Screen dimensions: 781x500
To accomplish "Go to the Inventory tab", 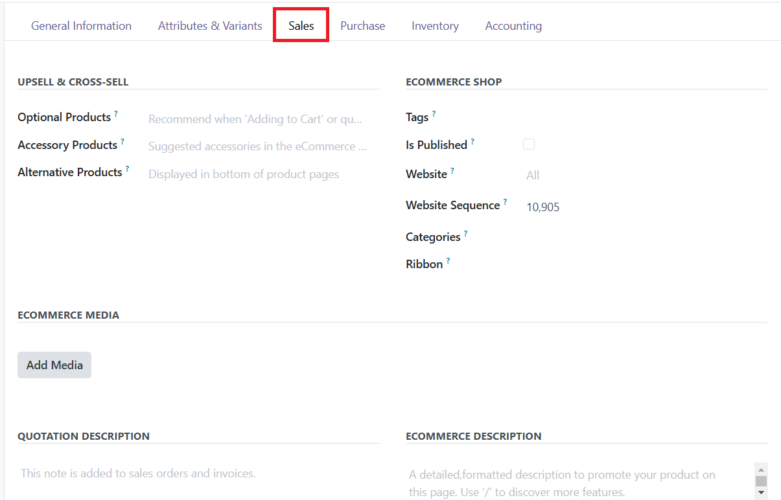I will 435,26.
